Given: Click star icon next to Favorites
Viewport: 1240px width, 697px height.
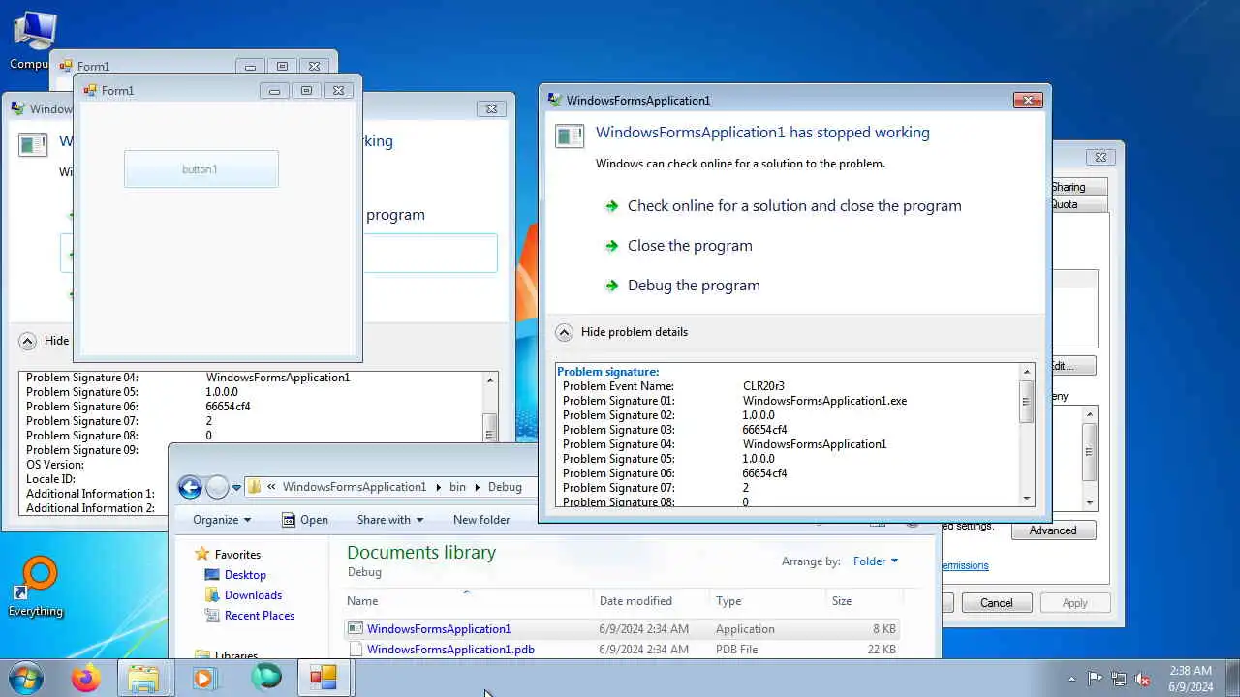Looking at the screenshot, I should click(201, 555).
